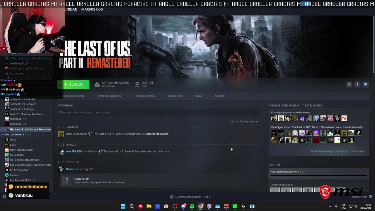Screen dimensions: 375x211
Task: Open macFPS 666 profile link
Action: coord(74,152)
